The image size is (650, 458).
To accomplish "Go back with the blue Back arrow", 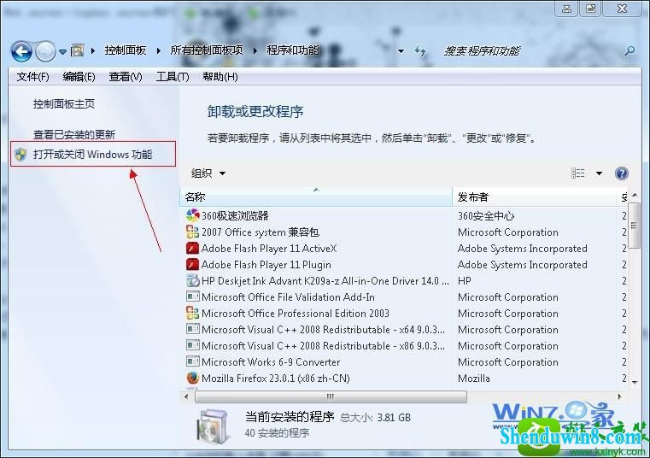I will pyautogui.click(x=21, y=51).
